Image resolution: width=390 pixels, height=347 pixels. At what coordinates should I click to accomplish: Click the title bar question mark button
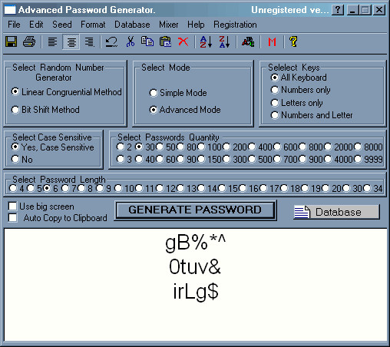[x=338, y=10]
